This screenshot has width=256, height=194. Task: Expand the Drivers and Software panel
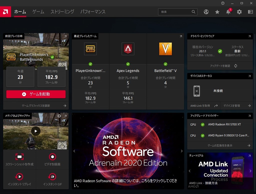click(x=249, y=36)
